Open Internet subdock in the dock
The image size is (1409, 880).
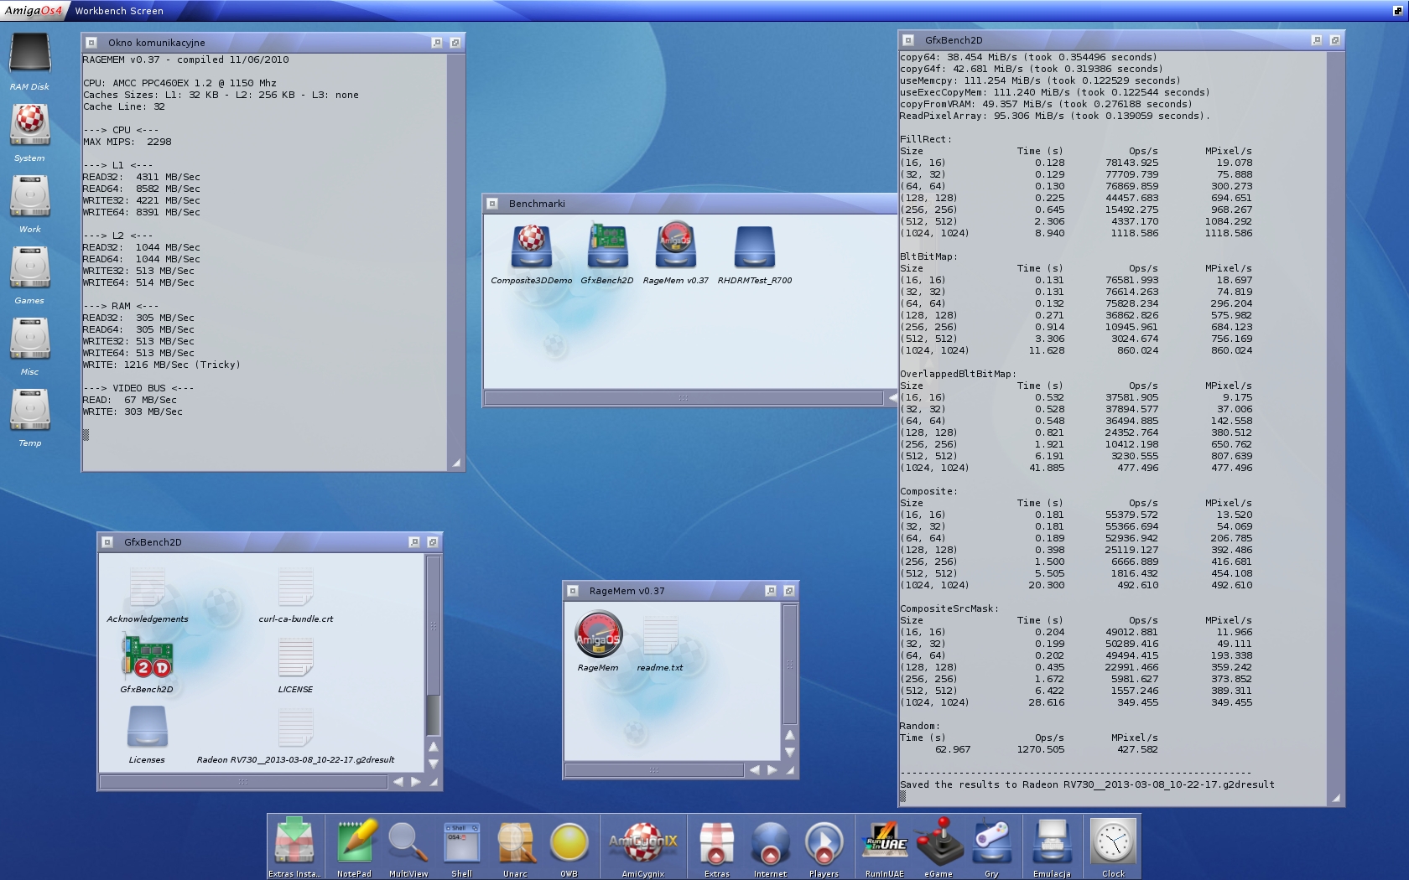click(770, 843)
